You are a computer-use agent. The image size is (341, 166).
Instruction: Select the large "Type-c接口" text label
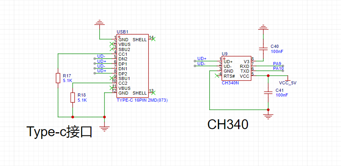[60, 131]
